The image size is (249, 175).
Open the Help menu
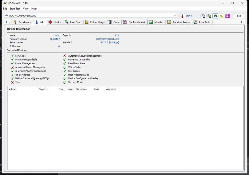point(34,9)
